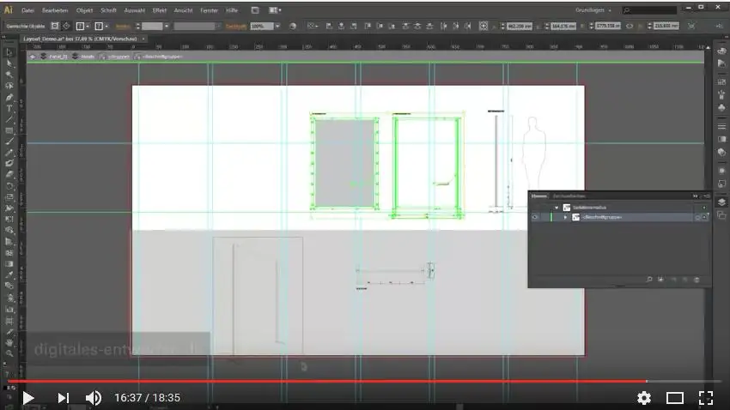The image size is (730, 410).
Task: Collapse the Layers panel with double arrows
Action: 696,196
